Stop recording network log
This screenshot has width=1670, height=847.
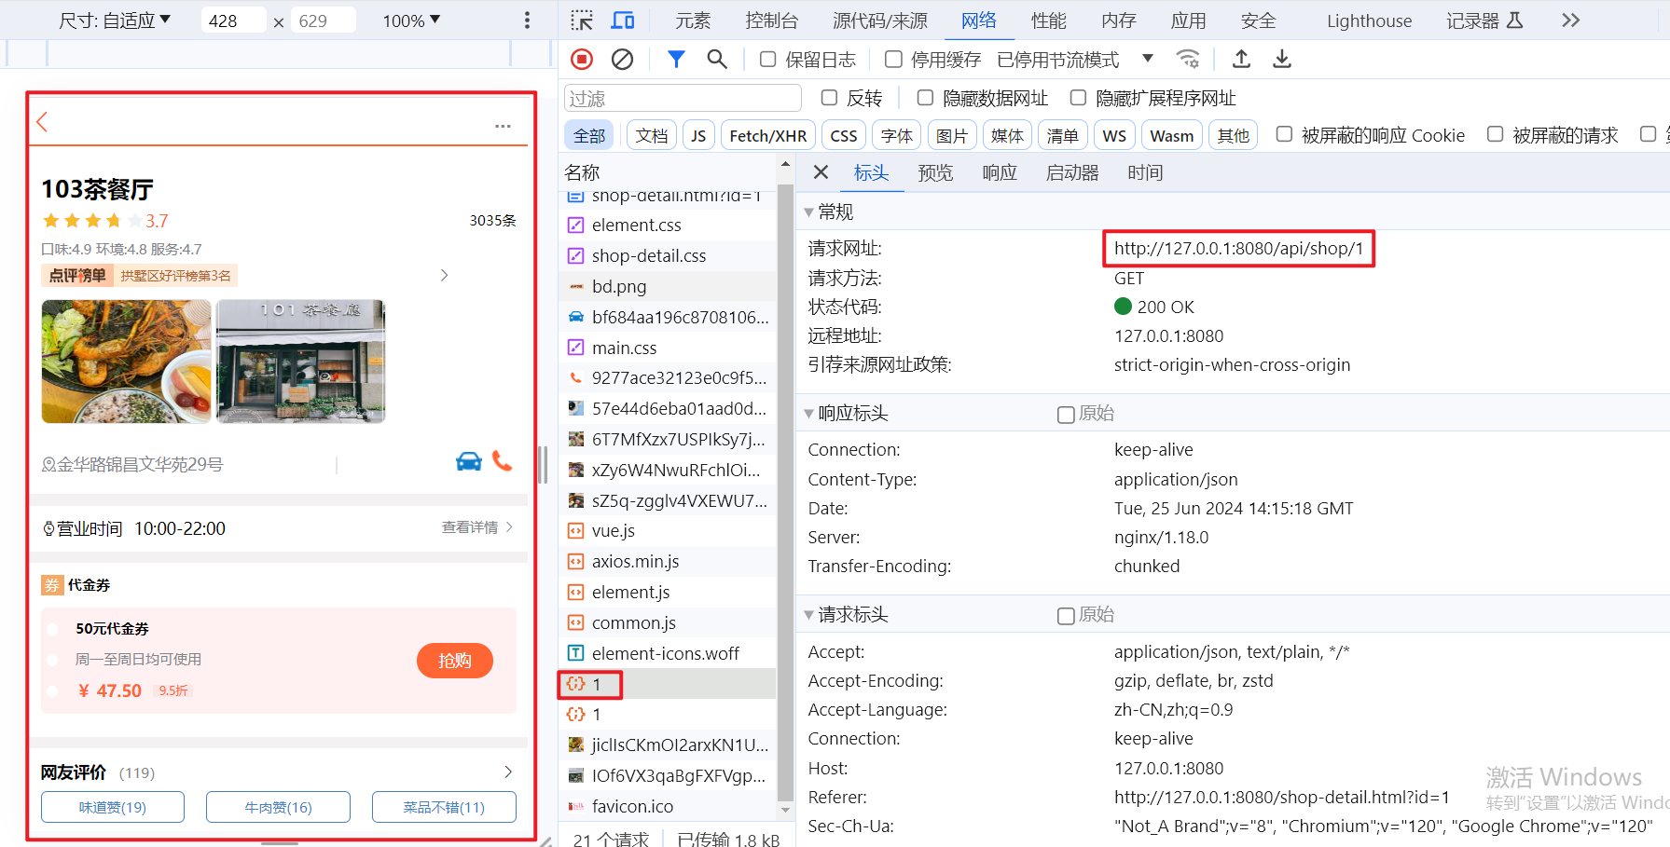581,59
